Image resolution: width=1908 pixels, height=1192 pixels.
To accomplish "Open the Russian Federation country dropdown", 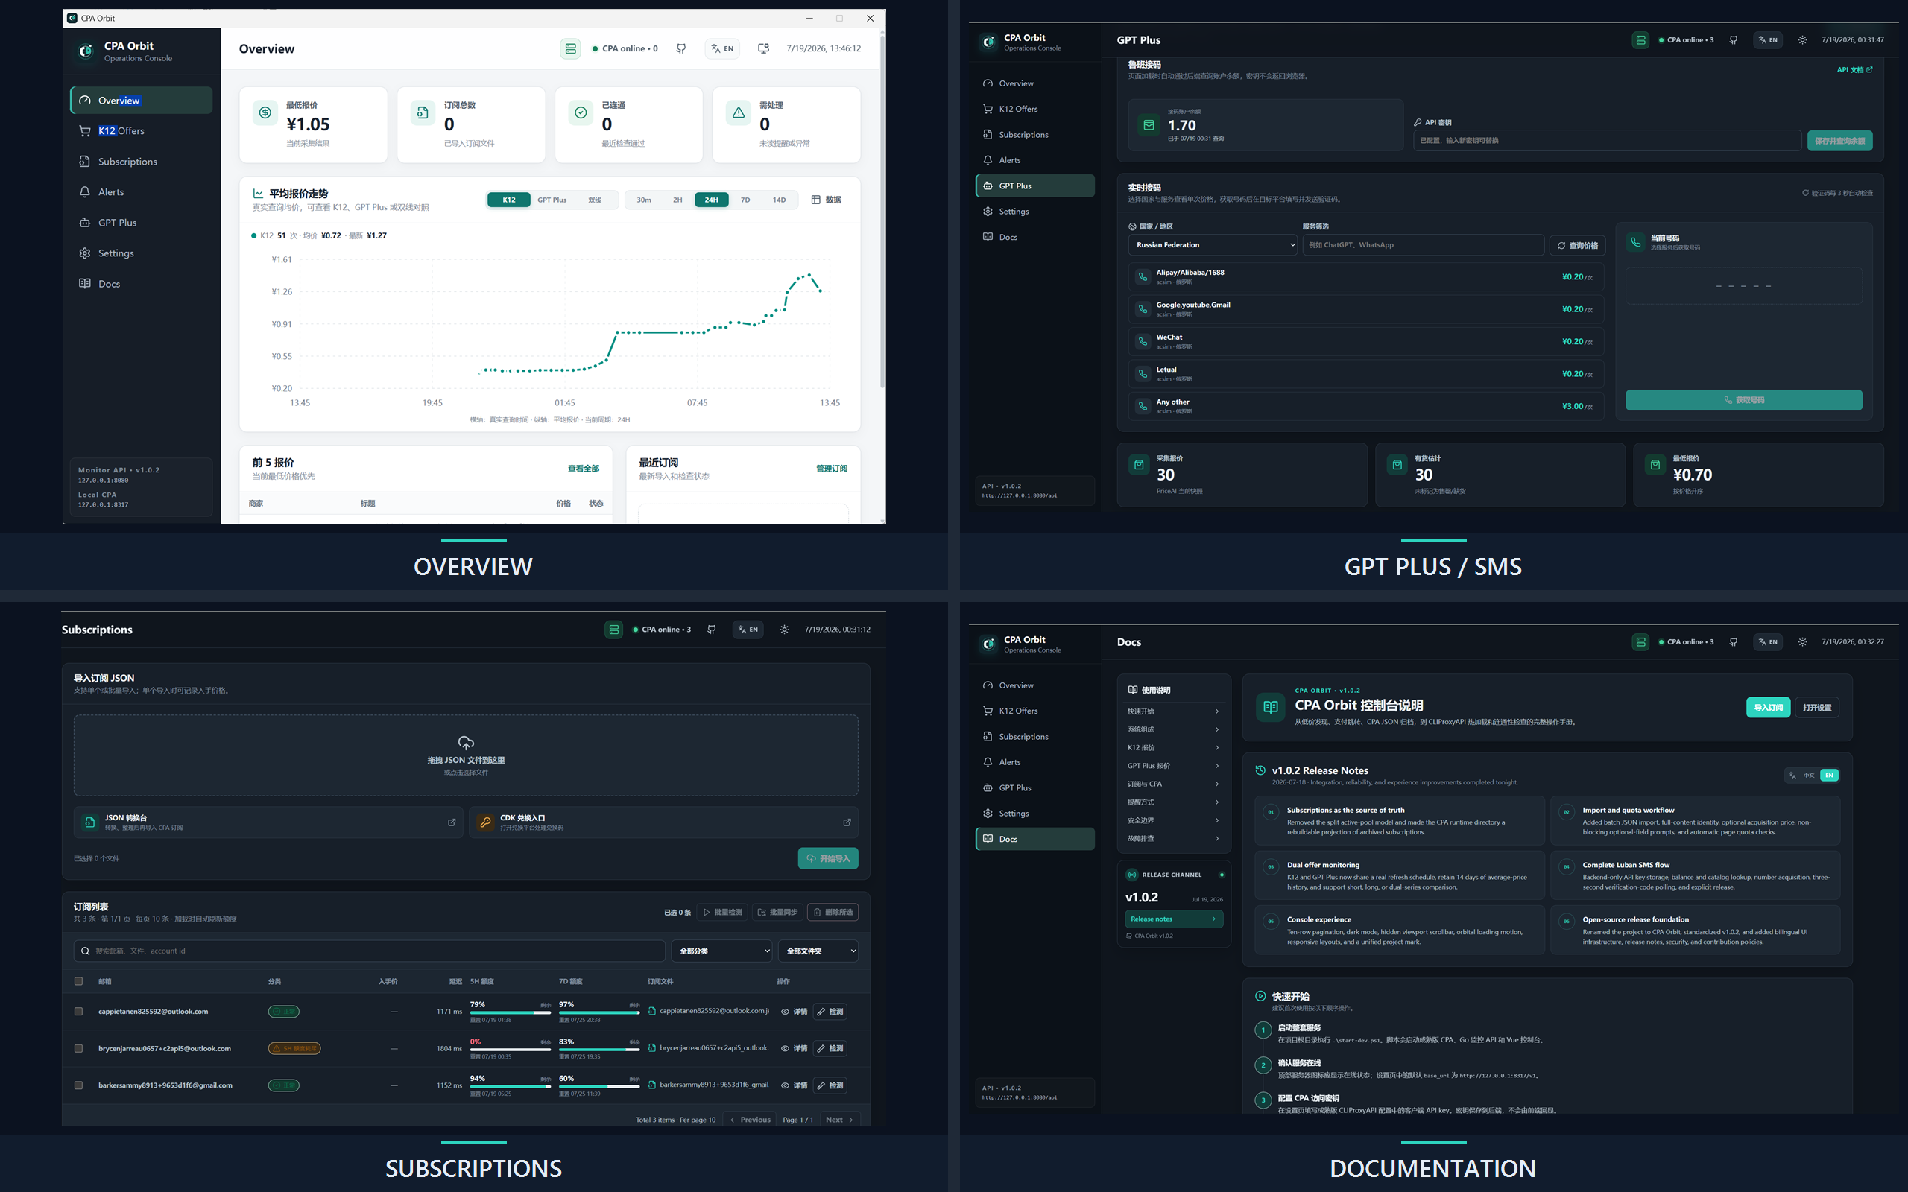I will [x=1213, y=245].
